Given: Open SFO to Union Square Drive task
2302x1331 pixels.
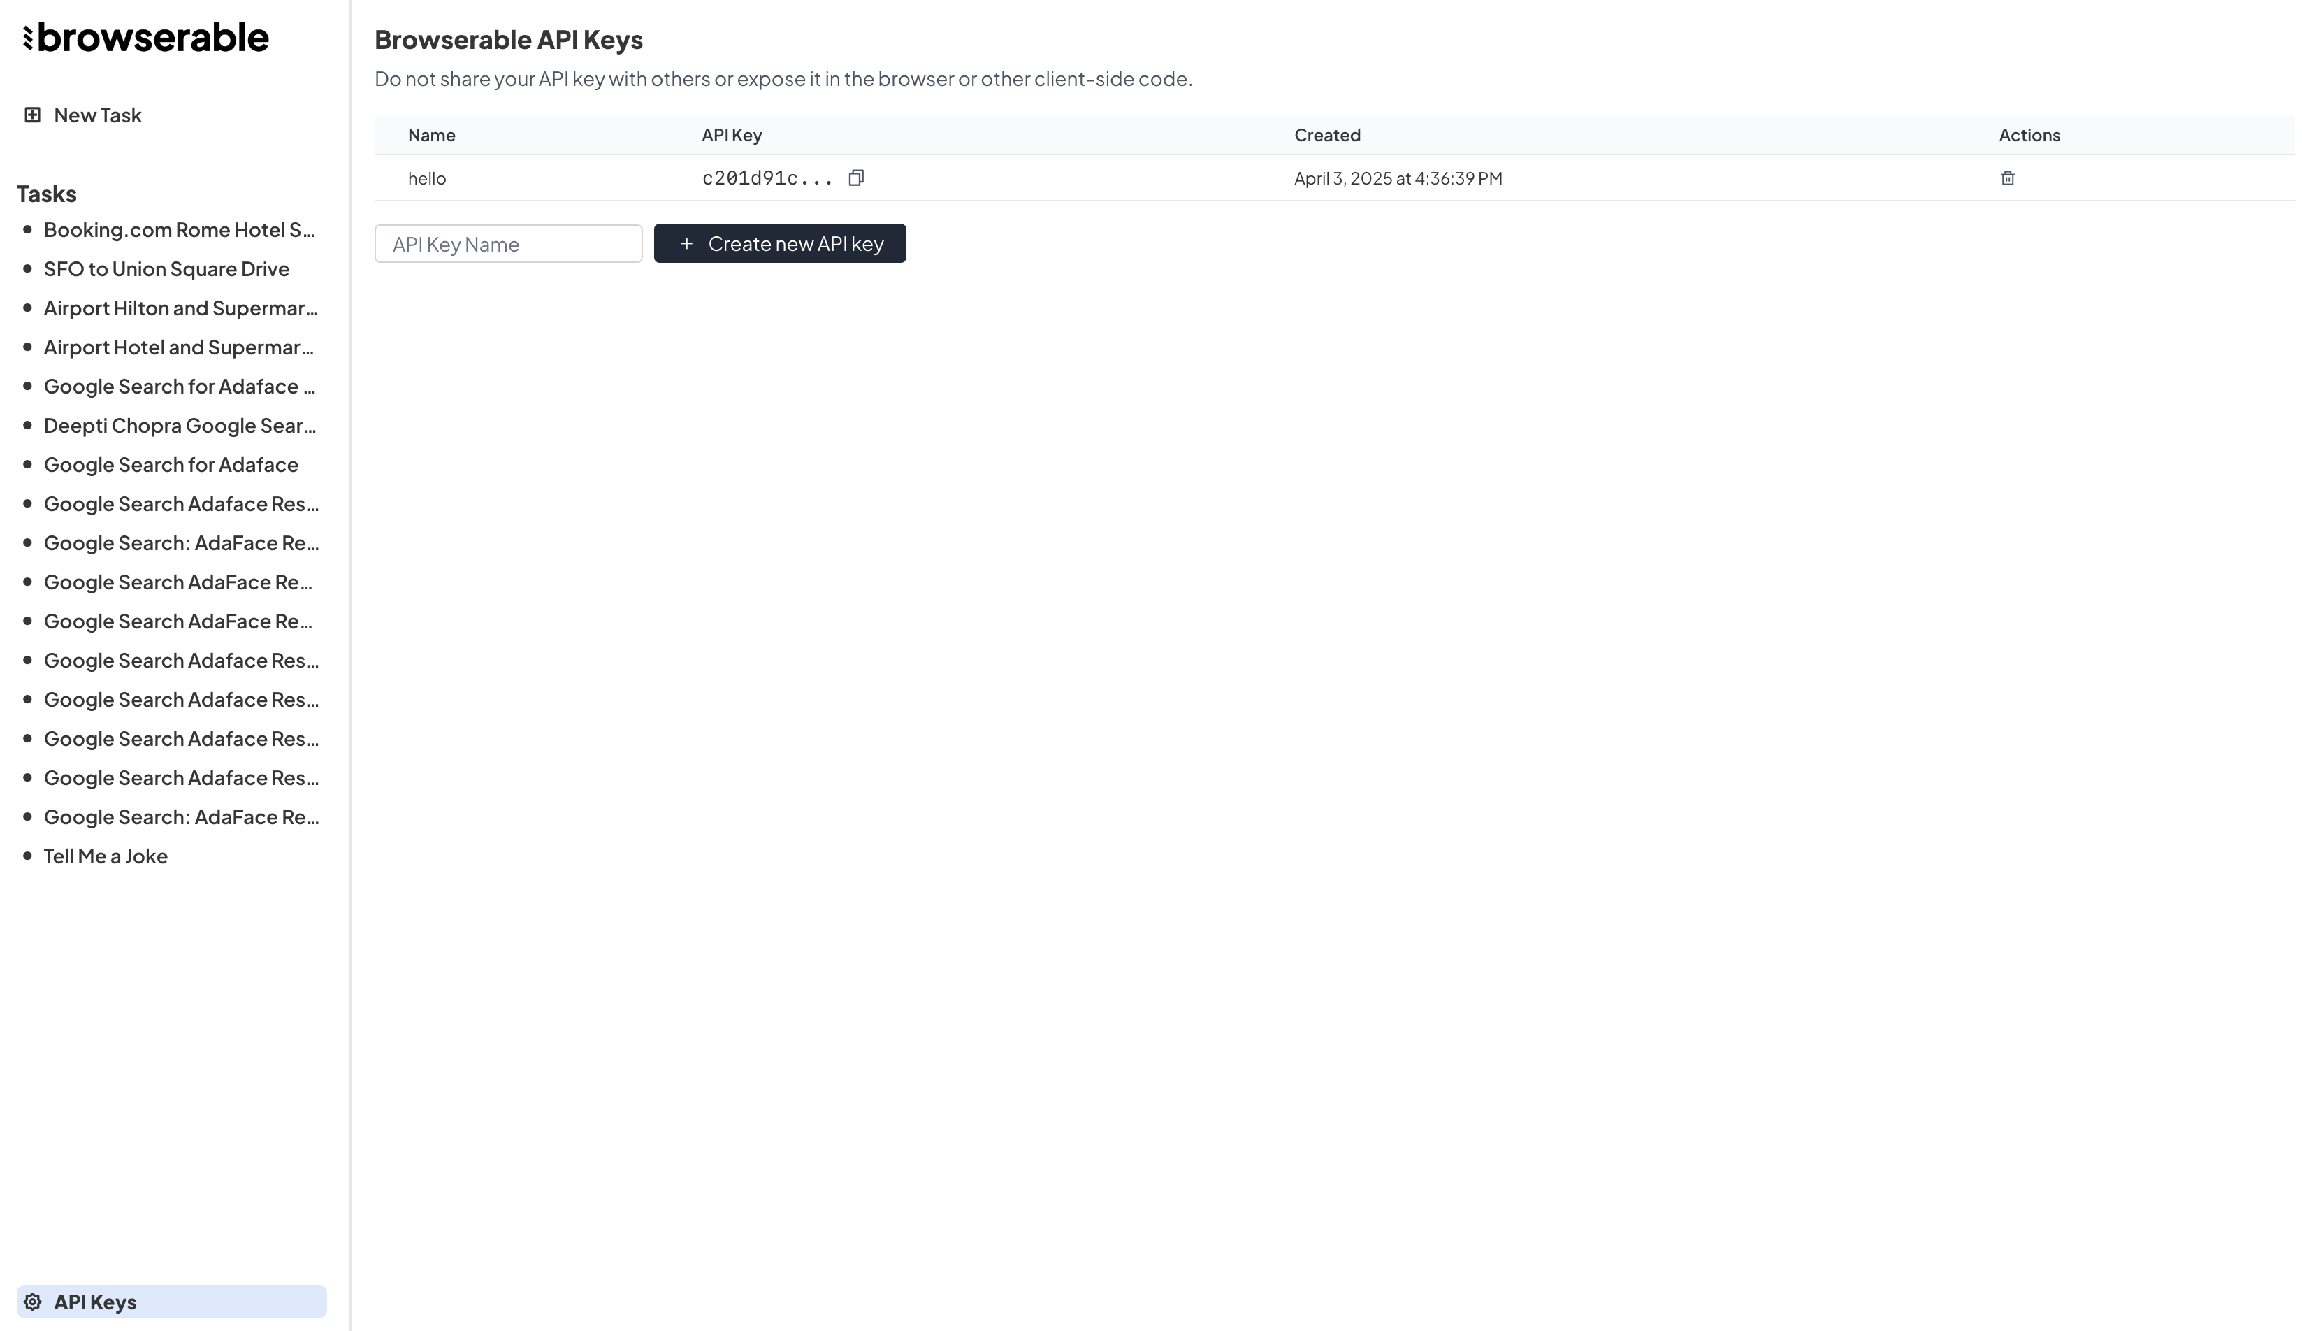Looking at the screenshot, I should [x=166, y=270].
